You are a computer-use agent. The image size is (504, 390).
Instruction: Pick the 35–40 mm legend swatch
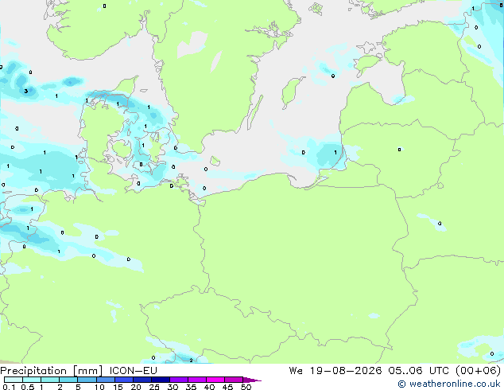coord(197,380)
